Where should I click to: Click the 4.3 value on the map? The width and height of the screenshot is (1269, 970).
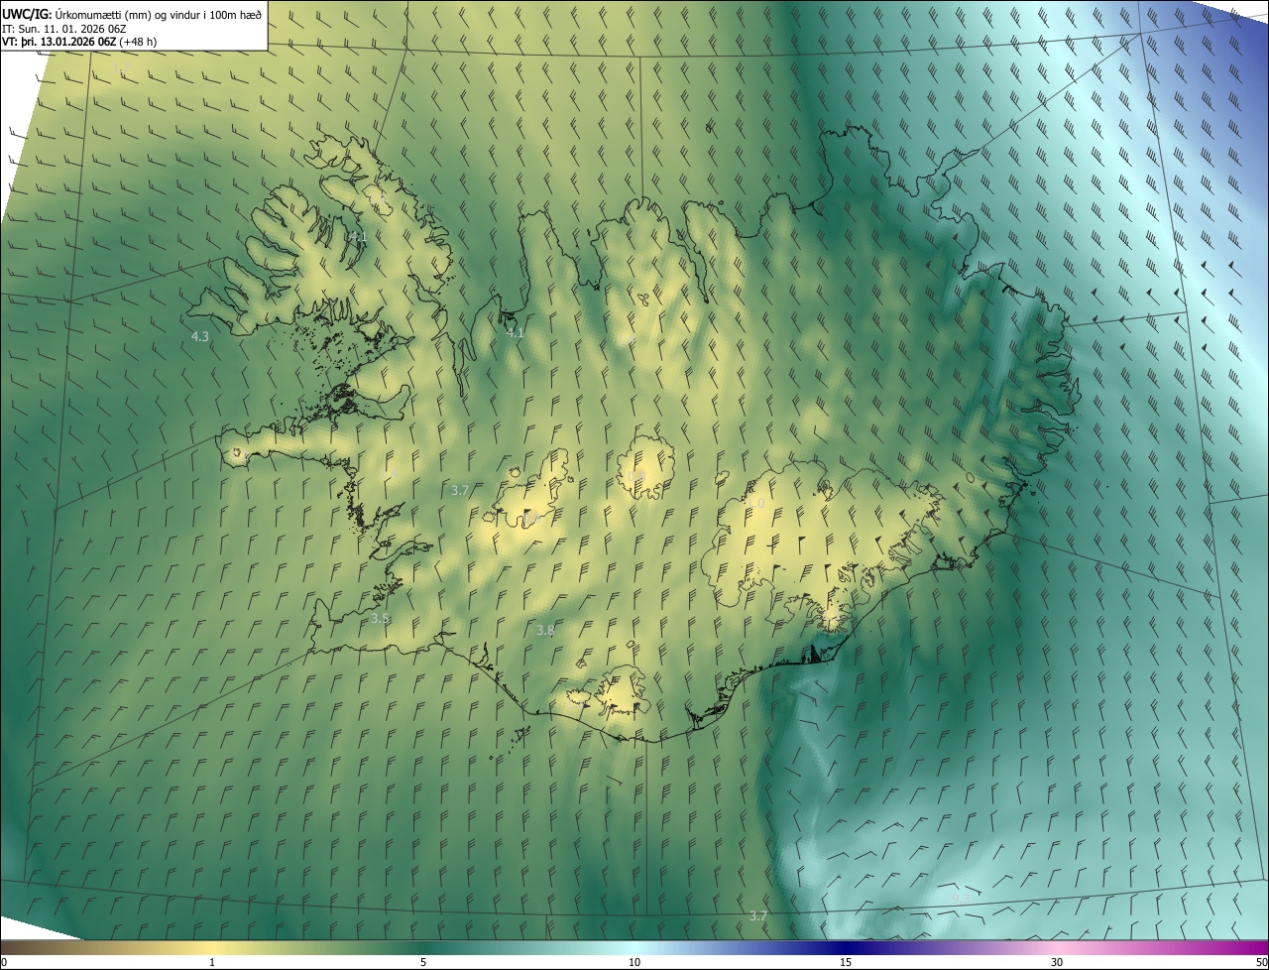click(200, 337)
